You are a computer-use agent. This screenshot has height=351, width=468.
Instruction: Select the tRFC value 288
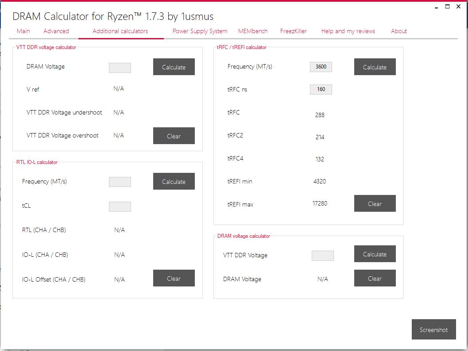[320, 115]
